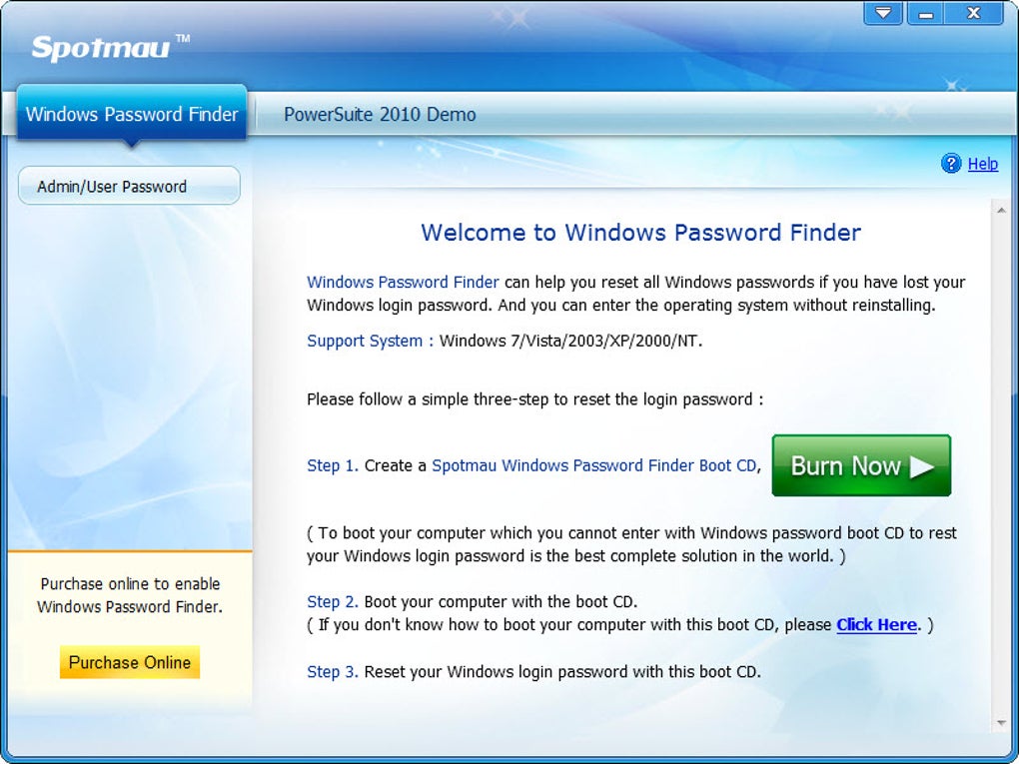This screenshot has height=764, width=1019.
Task: Open the PowerSuite 2010 Demo tab
Action: click(380, 114)
